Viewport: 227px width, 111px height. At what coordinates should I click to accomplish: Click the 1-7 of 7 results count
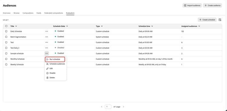coord(6,20)
